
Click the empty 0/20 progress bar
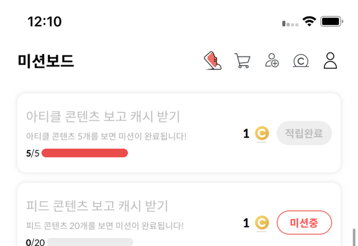coord(89,242)
